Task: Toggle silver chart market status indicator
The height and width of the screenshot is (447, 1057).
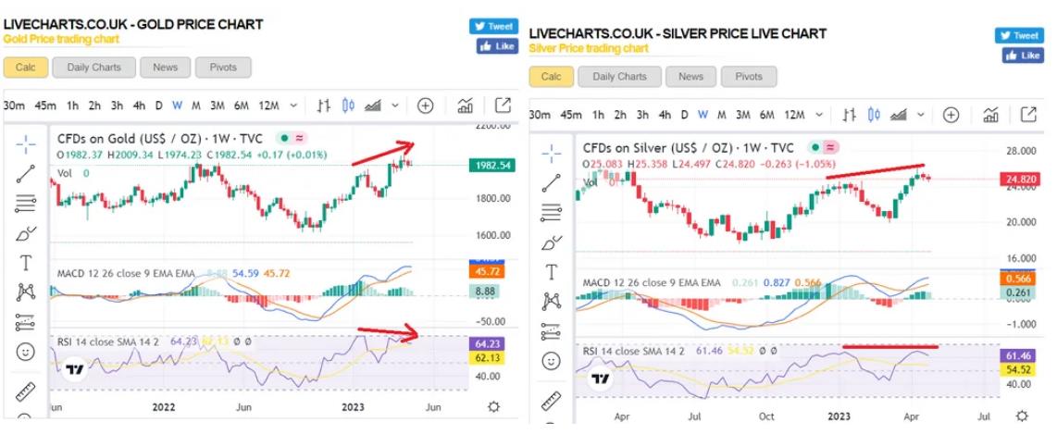Action: (817, 147)
